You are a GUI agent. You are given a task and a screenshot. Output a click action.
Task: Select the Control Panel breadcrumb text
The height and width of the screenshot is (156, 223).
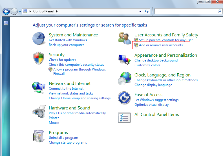43,11
